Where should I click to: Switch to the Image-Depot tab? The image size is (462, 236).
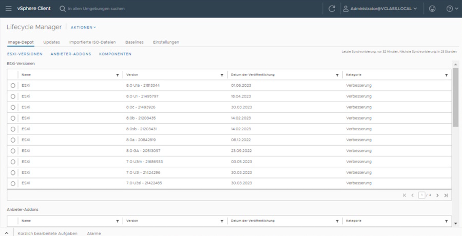tap(21, 42)
